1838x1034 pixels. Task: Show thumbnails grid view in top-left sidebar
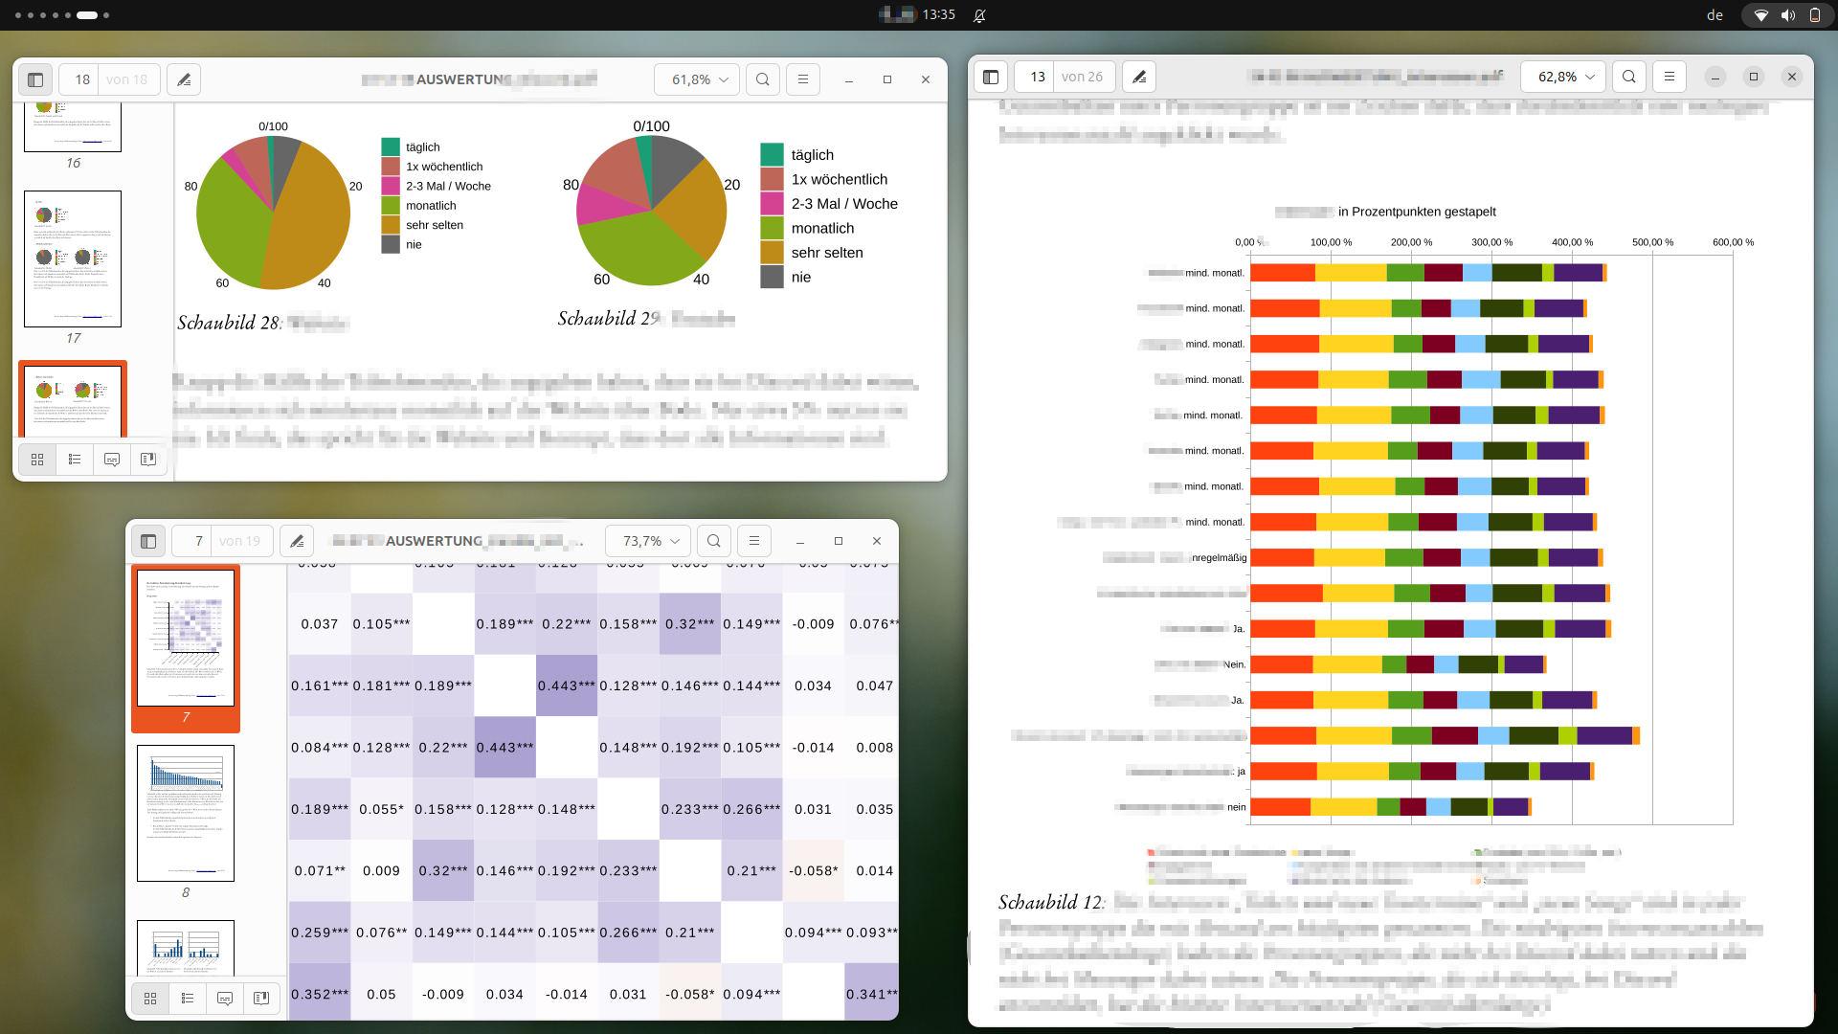point(37,460)
